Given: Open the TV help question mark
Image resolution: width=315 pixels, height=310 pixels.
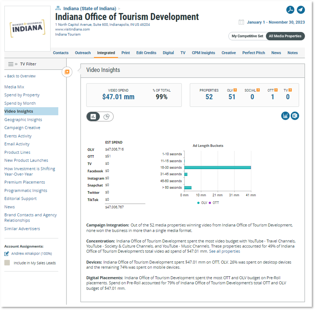Looking at the screenshot, I should coord(290,90).
